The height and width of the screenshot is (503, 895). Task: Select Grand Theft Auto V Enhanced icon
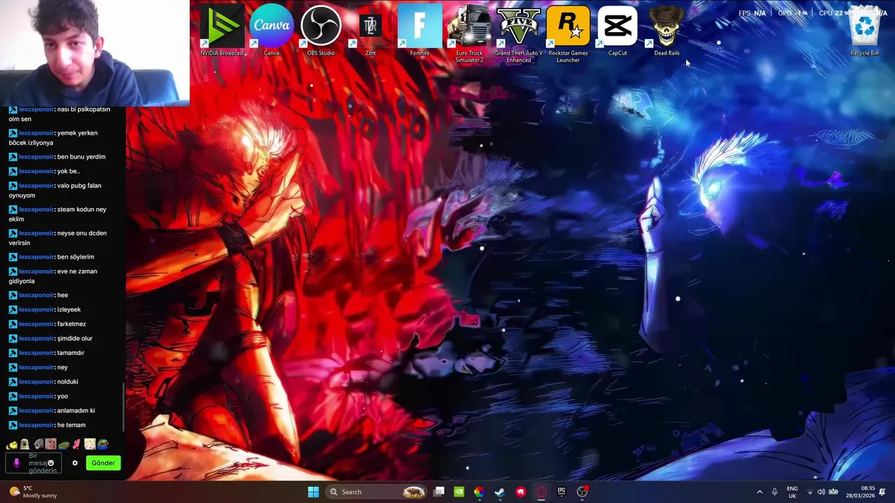coord(519,34)
